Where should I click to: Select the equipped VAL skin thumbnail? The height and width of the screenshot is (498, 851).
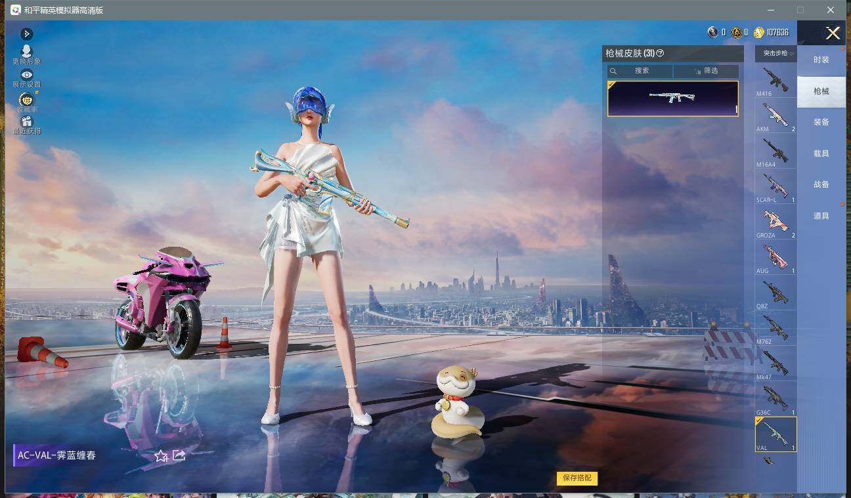pyautogui.click(x=673, y=98)
